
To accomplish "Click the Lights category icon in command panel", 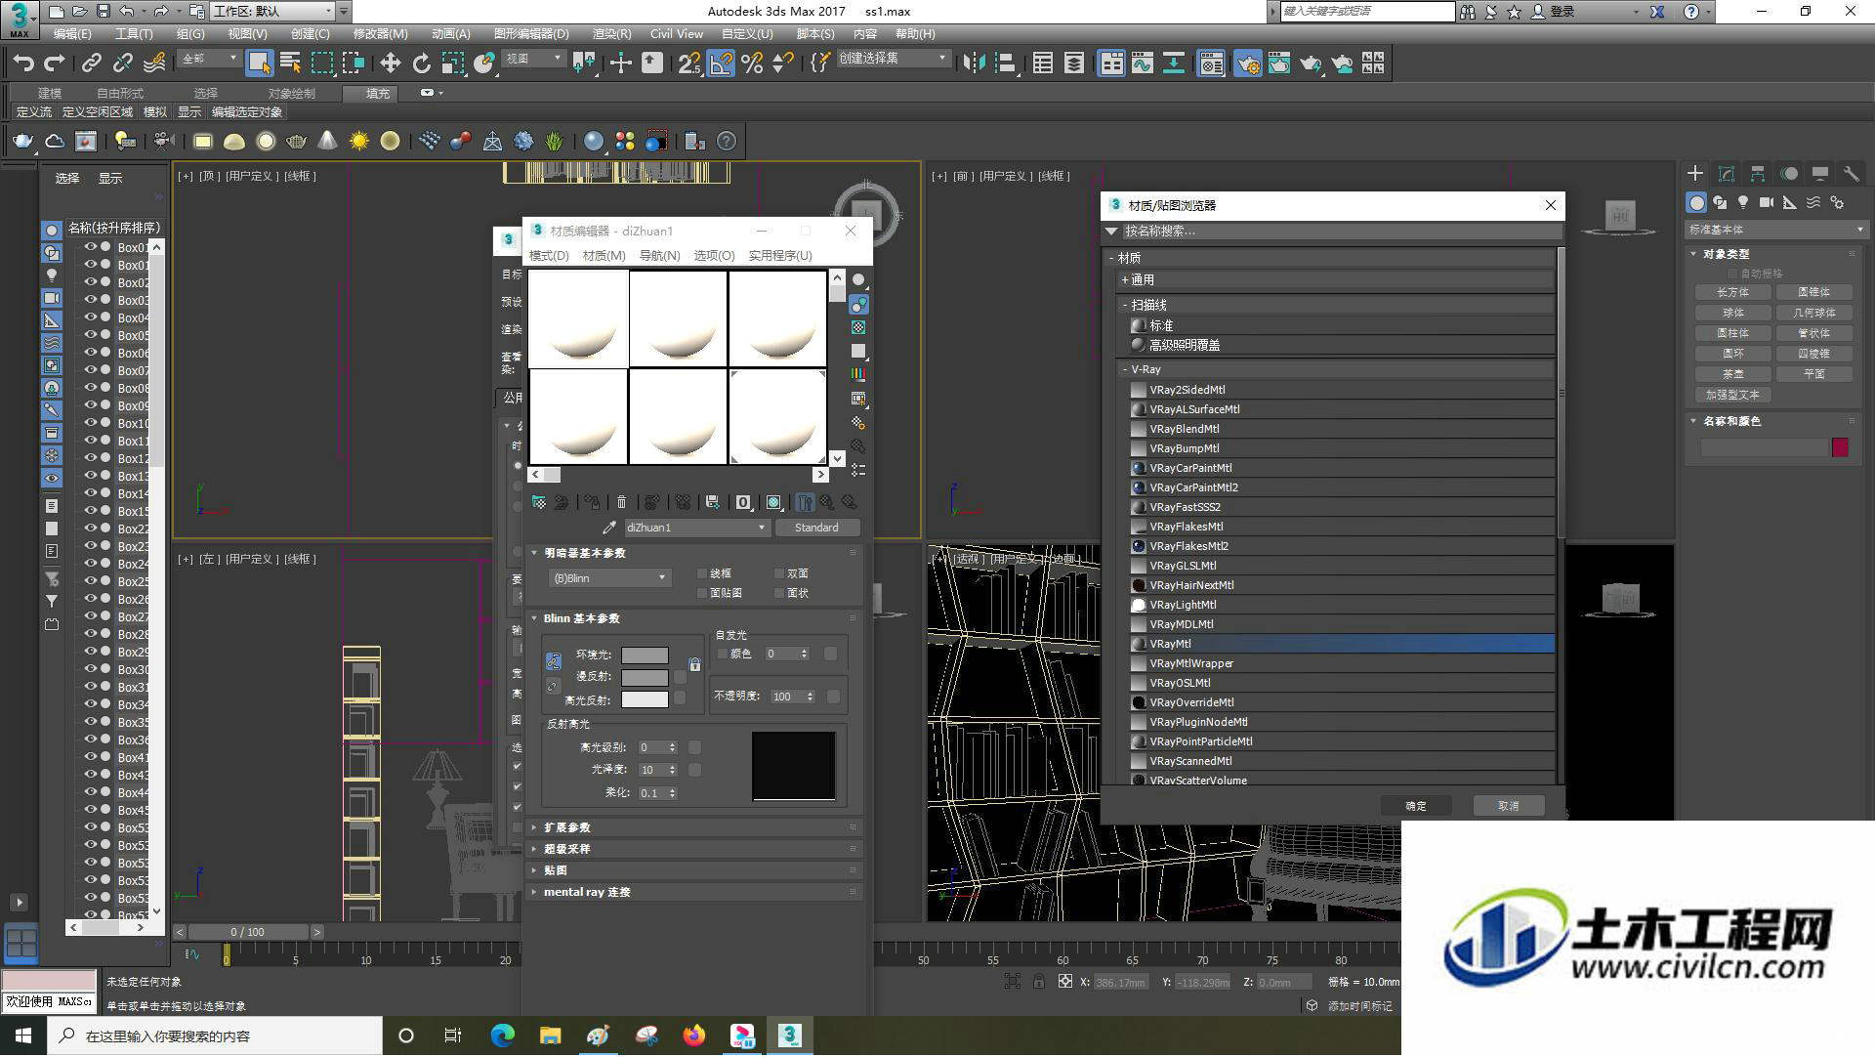I will [x=1743, y=202].
